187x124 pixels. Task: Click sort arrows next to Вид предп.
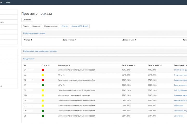70,65
